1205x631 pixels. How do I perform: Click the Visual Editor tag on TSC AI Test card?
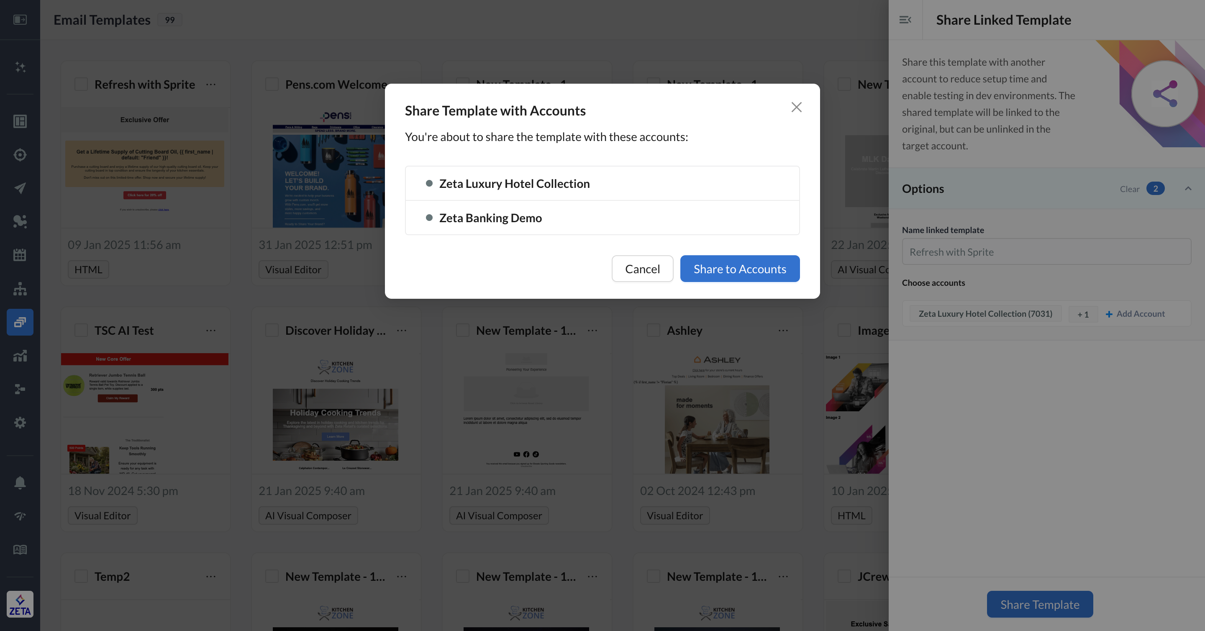[102, 516]
